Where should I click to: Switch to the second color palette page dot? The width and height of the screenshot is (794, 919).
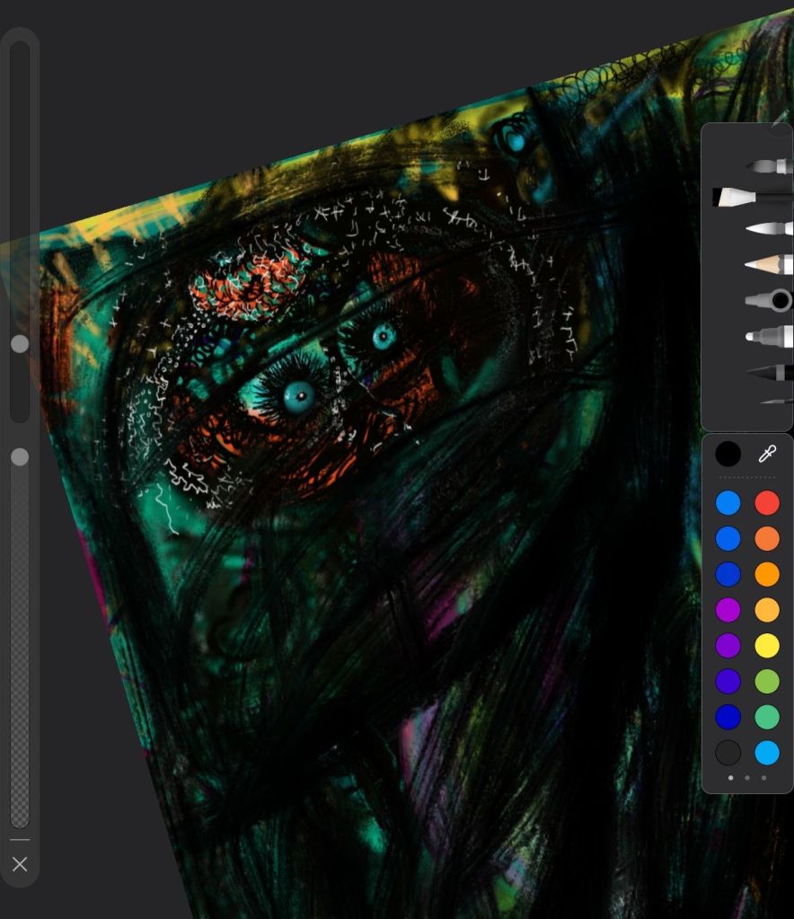pyautogui.click(x=747, y=778)
